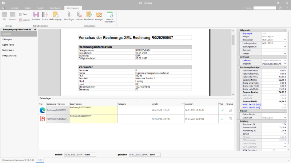
Task: Click the EingangsNr. link label
Action: (248, 34)
